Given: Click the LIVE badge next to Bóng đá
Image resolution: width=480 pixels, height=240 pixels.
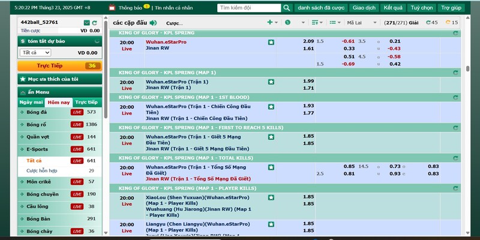Looking at the screenshot, I should pyautogui.click(x=77, y=112).
